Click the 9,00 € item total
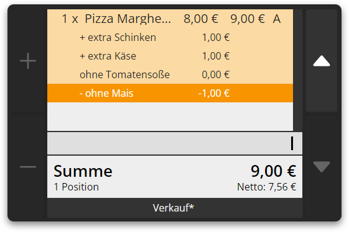This screenshot has width=349, height=232. pyautogui.click(x=248, y=19)
